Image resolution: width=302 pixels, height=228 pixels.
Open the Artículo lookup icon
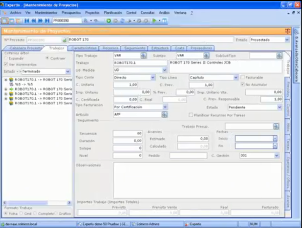tap(164, 114)
